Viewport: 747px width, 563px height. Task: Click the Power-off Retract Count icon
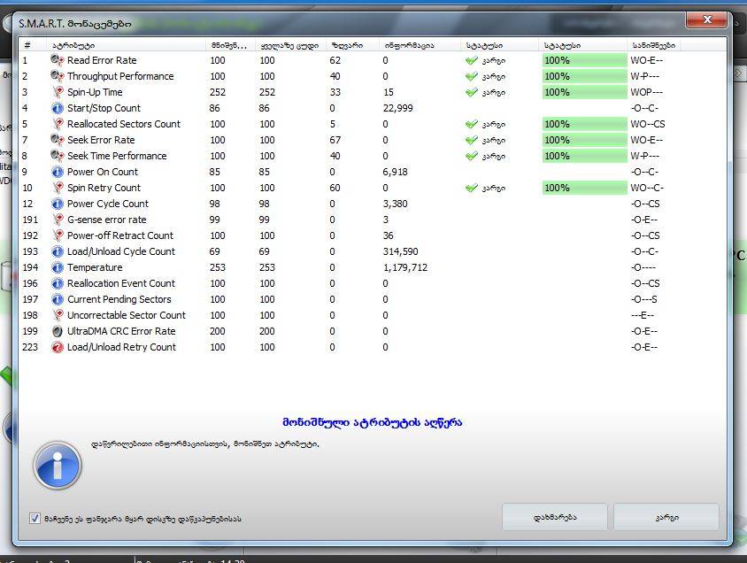tap(58, 235)
